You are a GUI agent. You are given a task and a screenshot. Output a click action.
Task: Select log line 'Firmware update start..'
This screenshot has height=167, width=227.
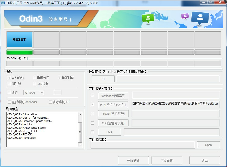point(29,121)
